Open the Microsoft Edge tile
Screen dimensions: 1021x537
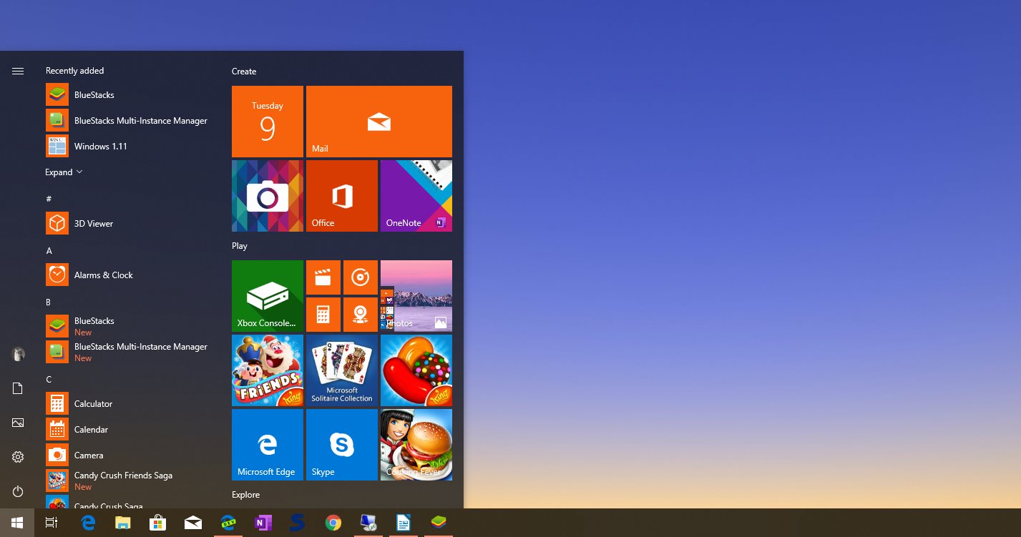click(268, 445)
